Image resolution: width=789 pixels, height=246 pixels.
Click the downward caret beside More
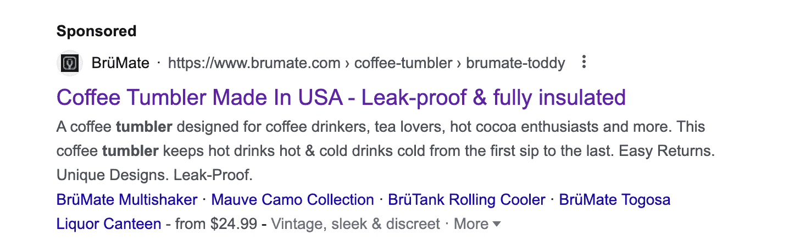pyautogui.click(x=497, y=224)
